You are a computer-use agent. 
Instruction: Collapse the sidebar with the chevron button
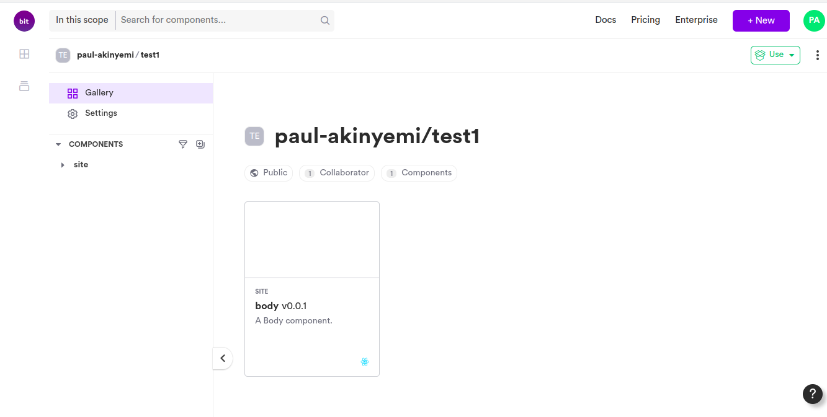pos(223,358)
